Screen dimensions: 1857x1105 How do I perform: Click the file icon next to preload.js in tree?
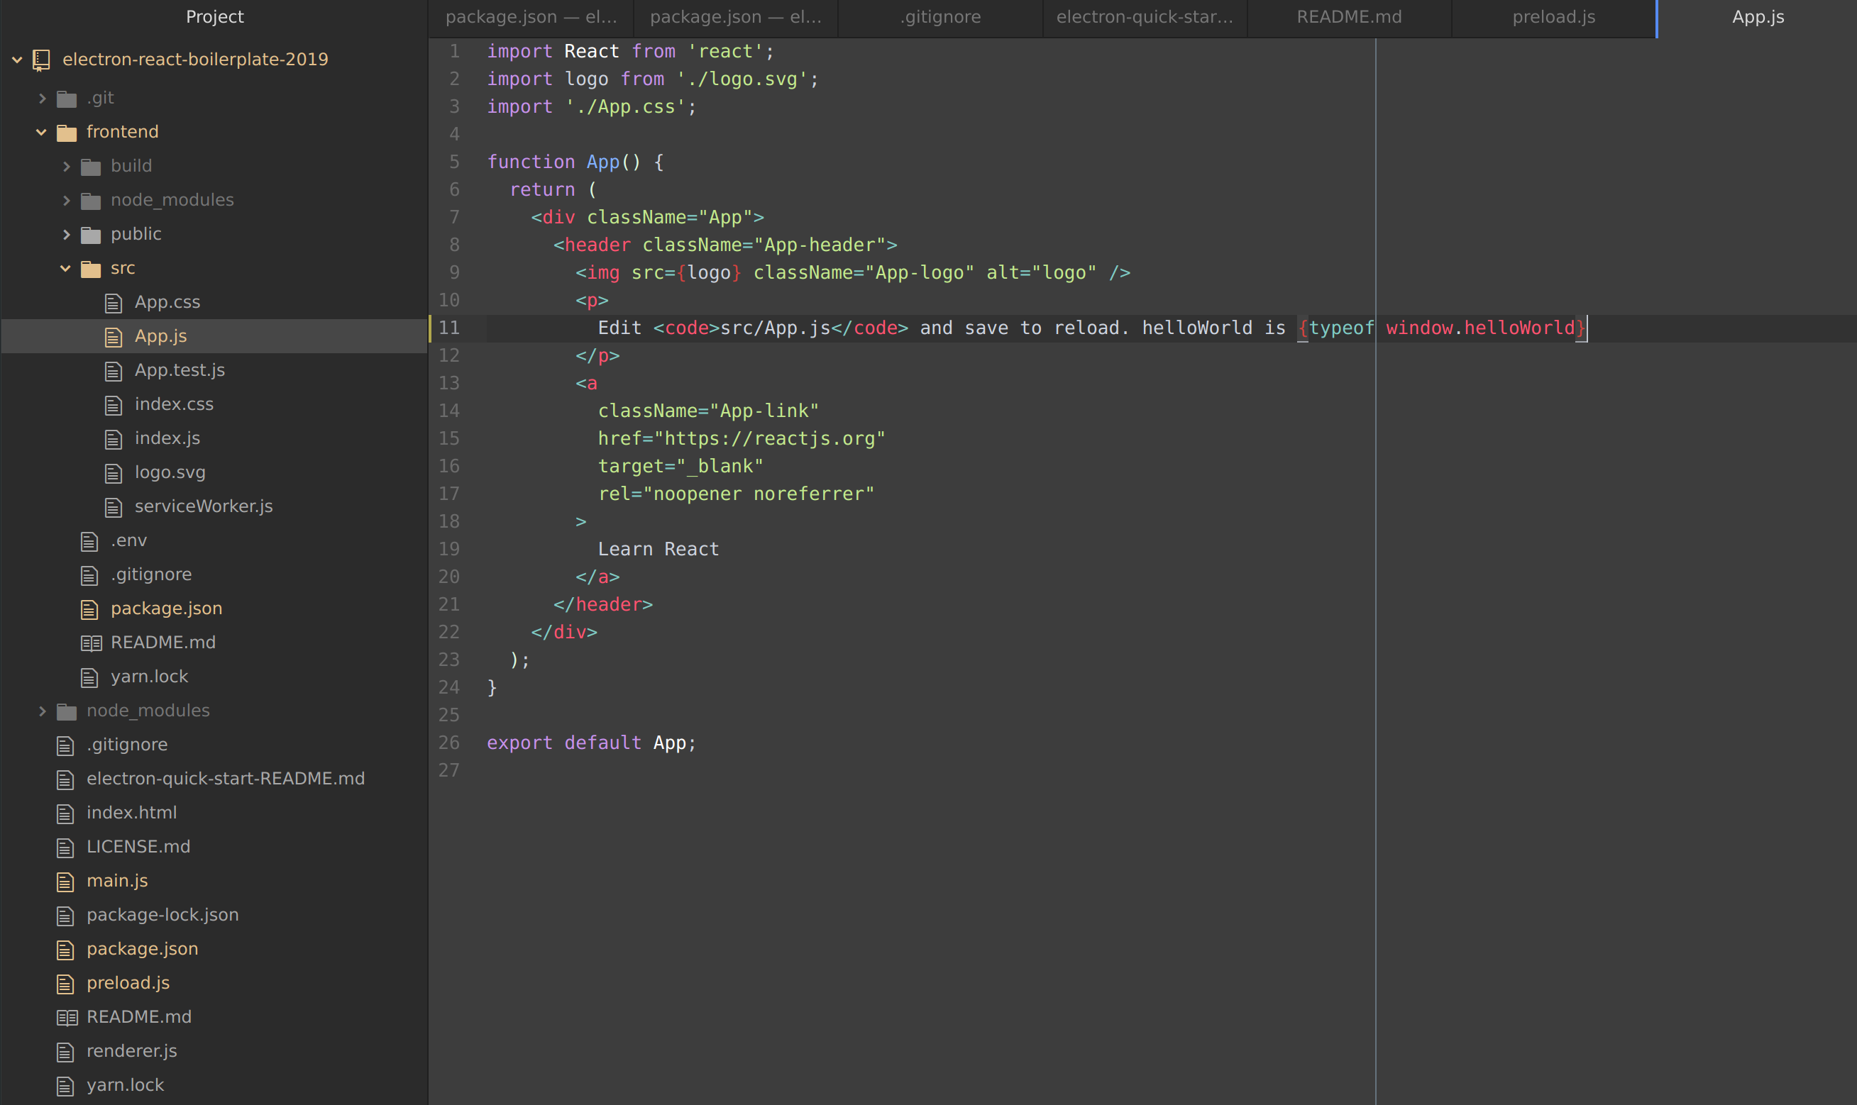pyautogui.click(x=65, y=984)
